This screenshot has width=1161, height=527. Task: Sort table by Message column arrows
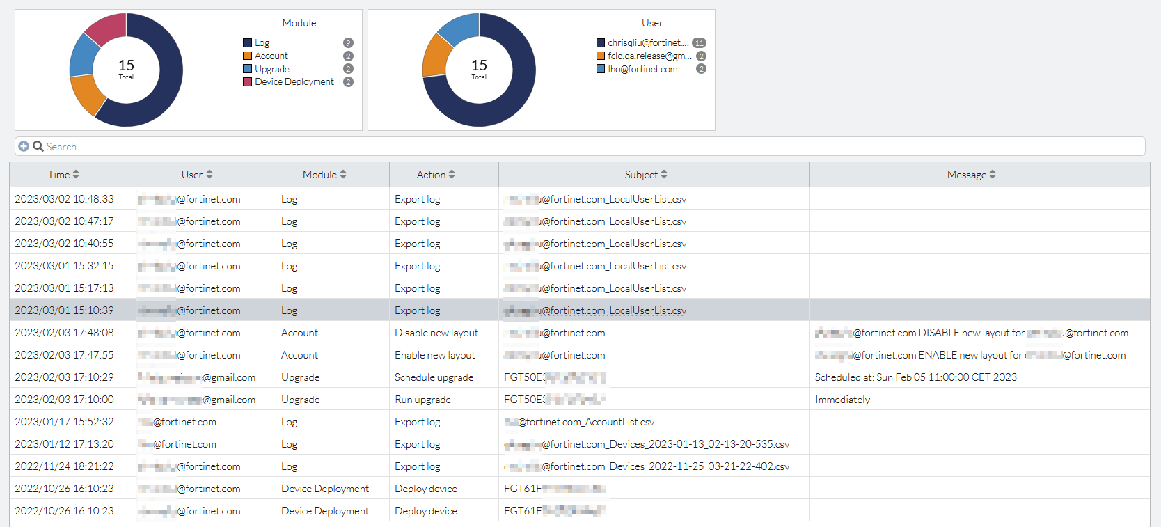(993, 175)
